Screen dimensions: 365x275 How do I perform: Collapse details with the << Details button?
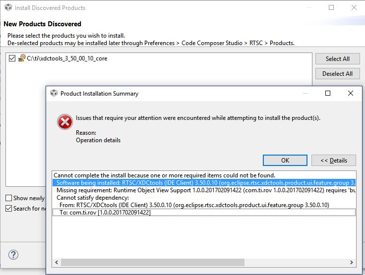point(334,161)
